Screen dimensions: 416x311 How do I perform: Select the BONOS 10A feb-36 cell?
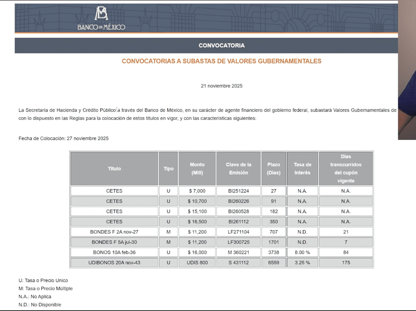click(x=114, y=253)
